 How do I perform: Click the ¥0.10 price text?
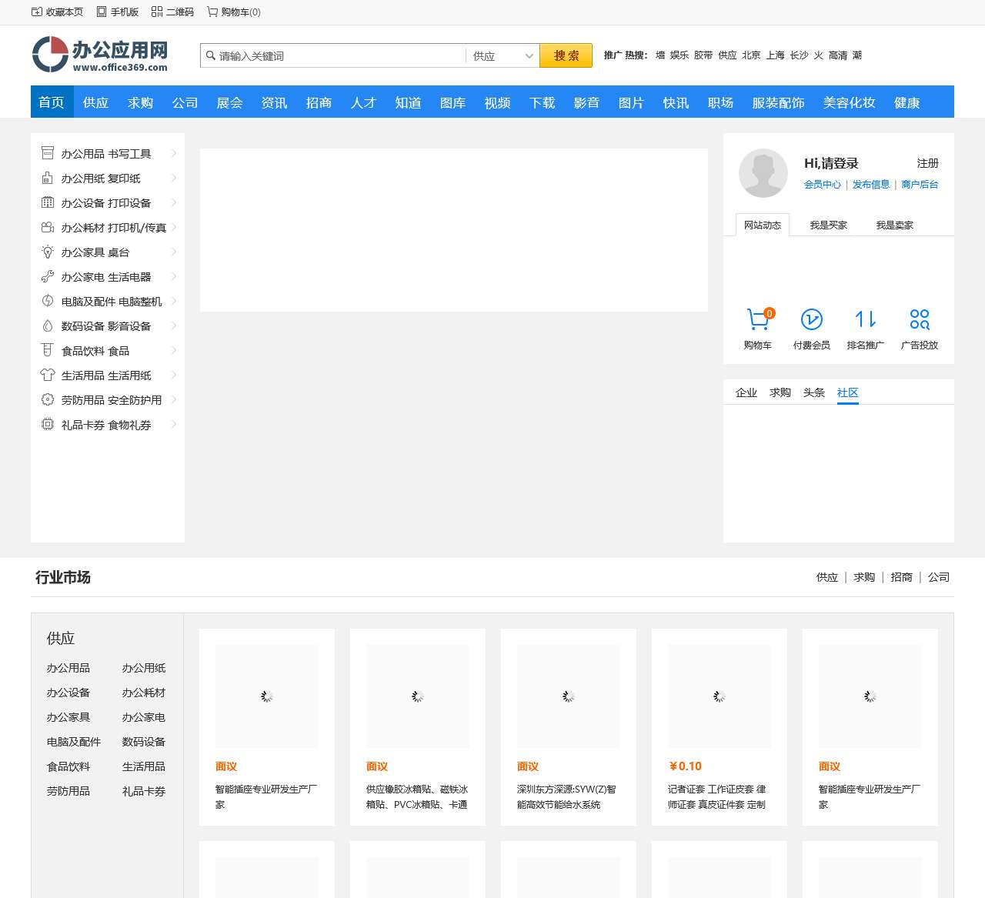[685, 766]
